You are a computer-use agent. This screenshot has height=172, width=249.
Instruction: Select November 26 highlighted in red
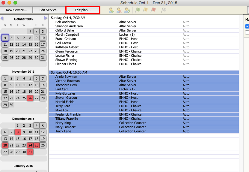pos(30,98)
